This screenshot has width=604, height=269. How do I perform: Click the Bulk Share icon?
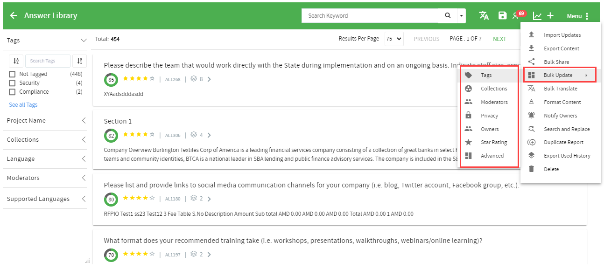point(531,62)
